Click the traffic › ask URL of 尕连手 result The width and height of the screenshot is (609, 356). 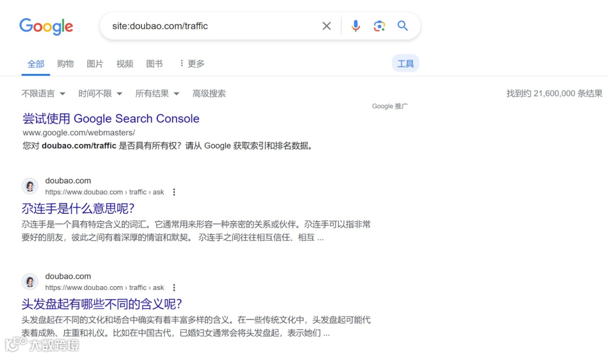[x=104, y=192]
